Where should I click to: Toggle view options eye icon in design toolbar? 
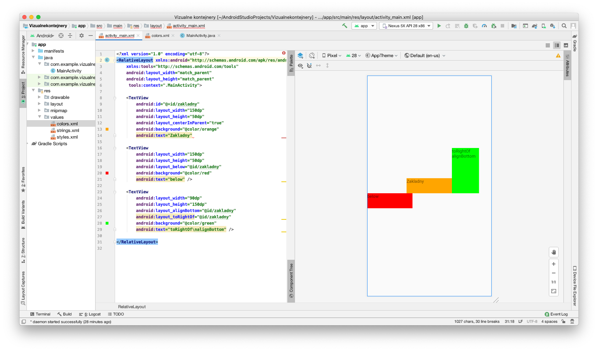coord(300,65)
